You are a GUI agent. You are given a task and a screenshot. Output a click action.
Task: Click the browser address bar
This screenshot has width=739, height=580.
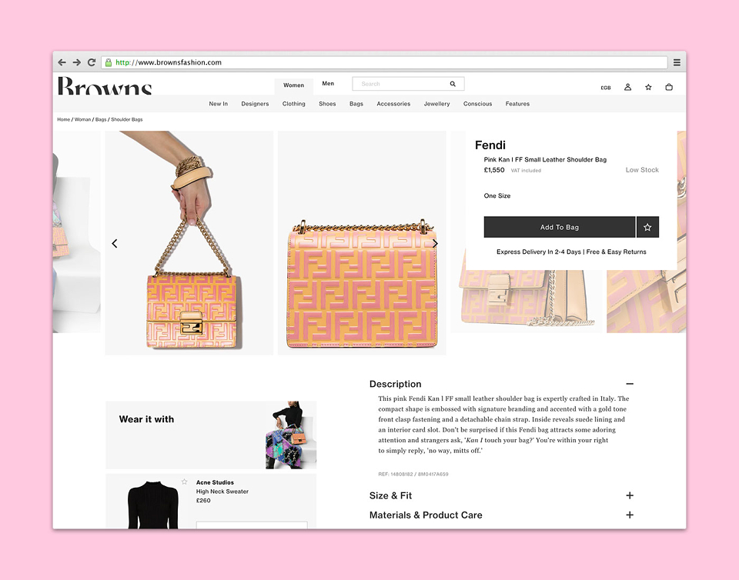(384, 62)
